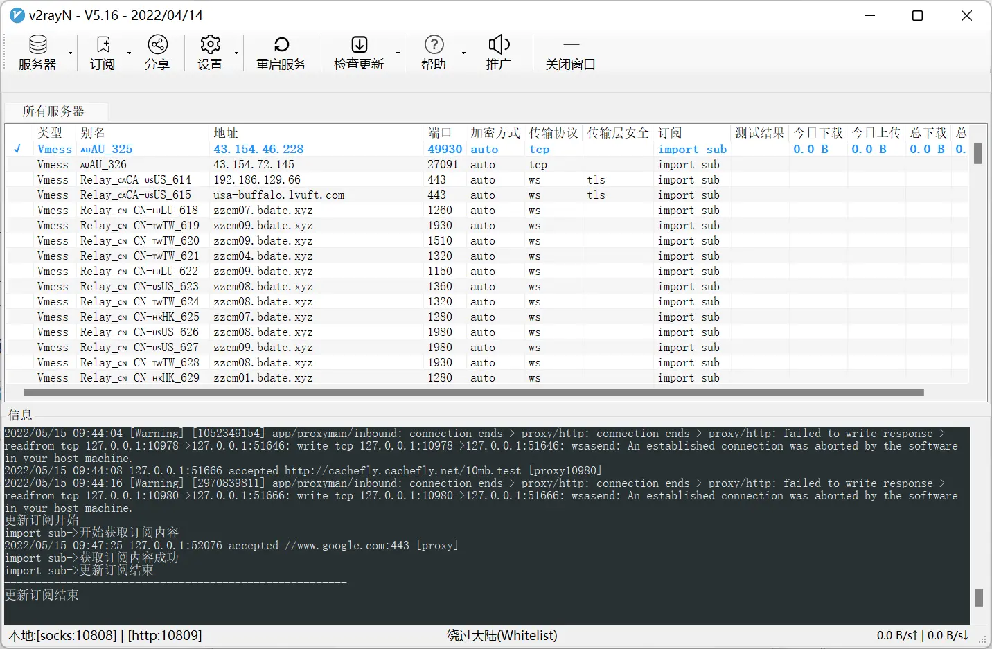Screen dimensions: 992x649
Task: Click log line with www.google.com:443
Action: 231,545
